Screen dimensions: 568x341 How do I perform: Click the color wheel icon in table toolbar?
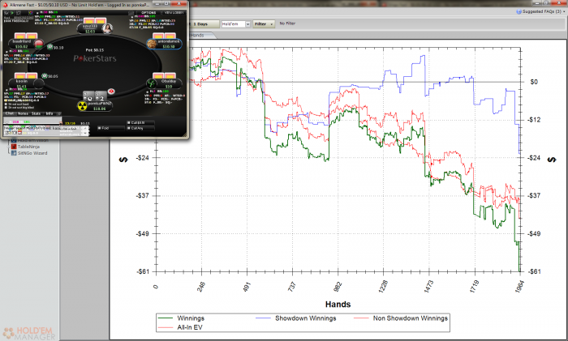[31, 13]
